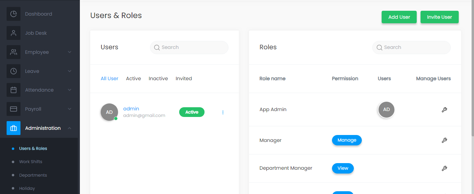The width and height of the screenshot is (474, 194).
Task: Switch to the Inactive users tab
Action: click(158, 78)
